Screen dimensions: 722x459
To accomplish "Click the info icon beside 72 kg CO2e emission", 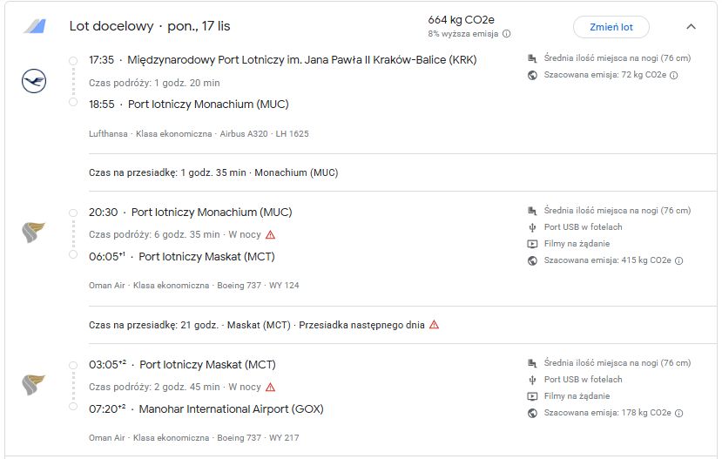I will (673, 75).
